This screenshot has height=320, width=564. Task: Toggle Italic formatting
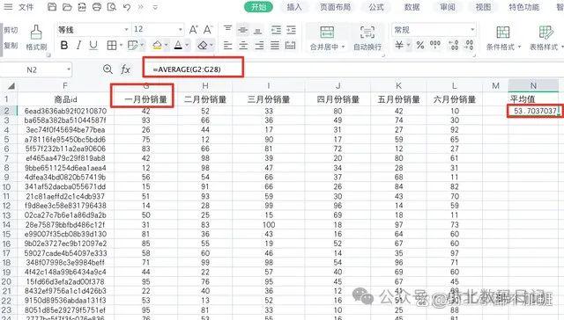pyautogui.click(x=78, y=45)
